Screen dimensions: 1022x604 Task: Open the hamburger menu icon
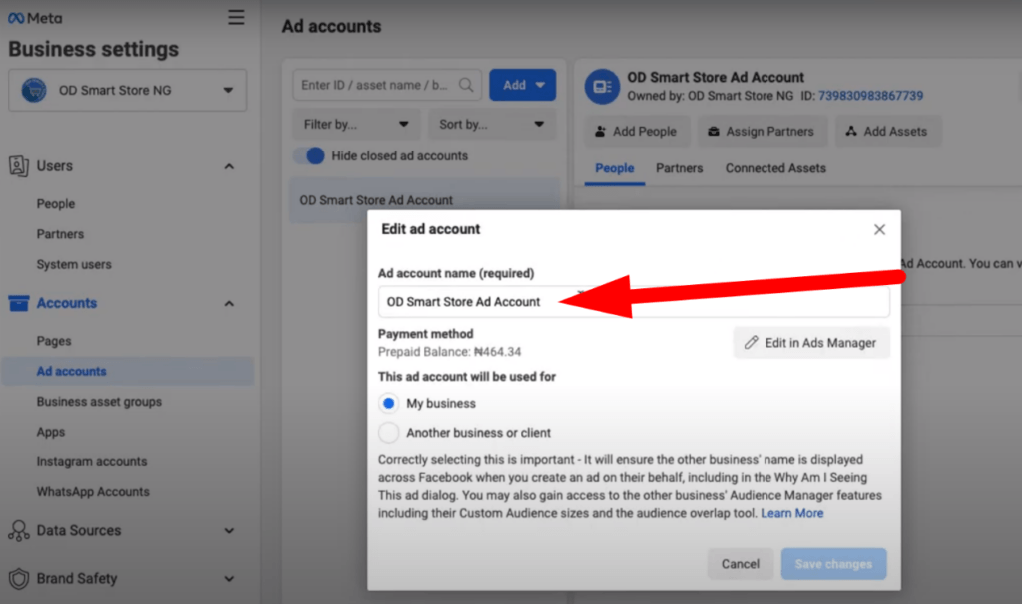(236, 17)
